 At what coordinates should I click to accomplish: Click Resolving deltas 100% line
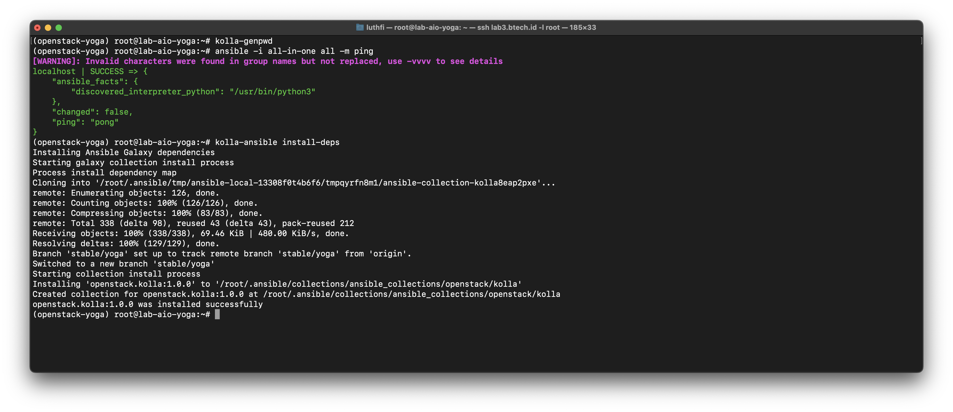126,244
